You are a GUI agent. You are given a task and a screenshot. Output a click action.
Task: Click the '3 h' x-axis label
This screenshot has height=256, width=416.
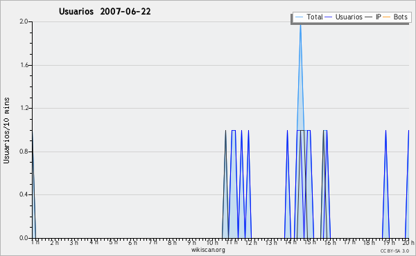(74, 242)
